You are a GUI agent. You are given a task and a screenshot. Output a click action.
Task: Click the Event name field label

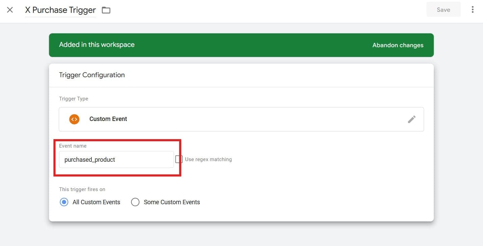[73, 146]
